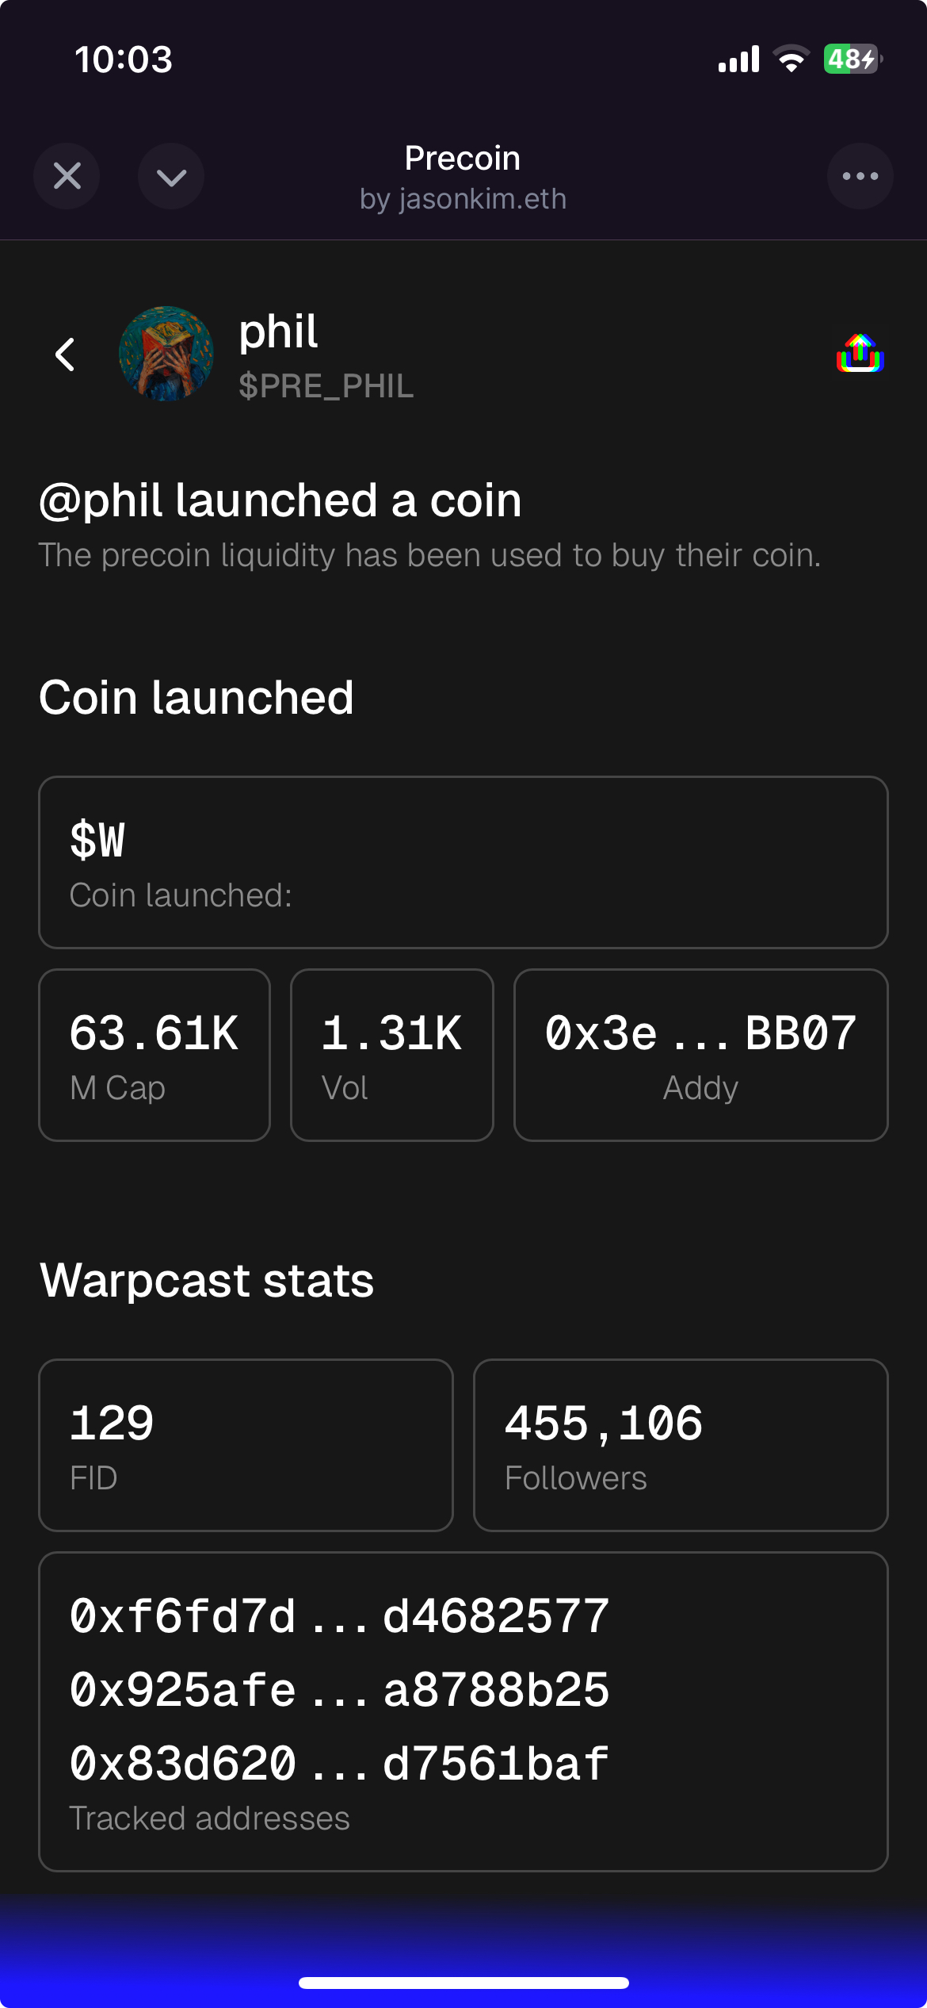Tap the minimize chevron down button
This screenshot has width=927, height=2008.
pos(171,176)
